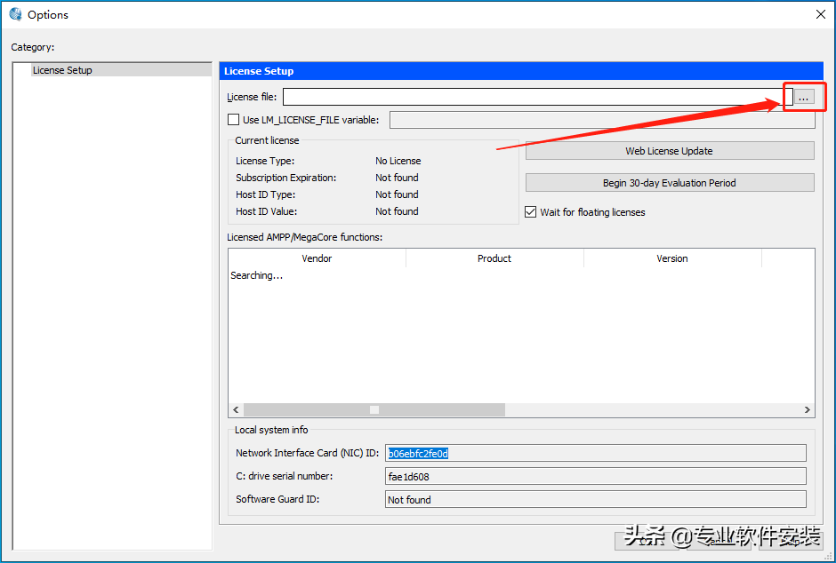Browse for license file with ellipsis button
The image size is (836, 563).
(x=804, y=97)
